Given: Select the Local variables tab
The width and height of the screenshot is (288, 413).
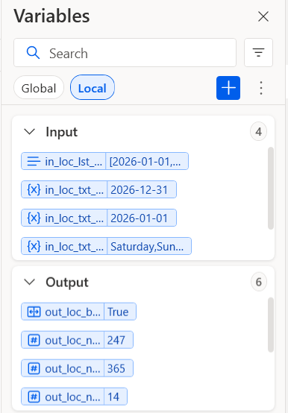Looking at the screenshot, I should [93, 88].
